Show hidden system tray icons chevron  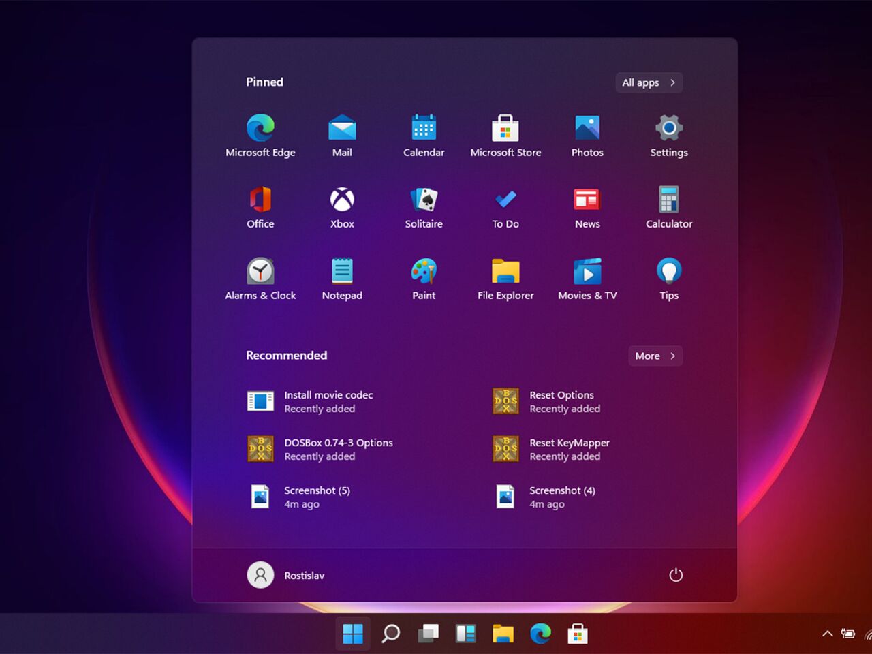tap(828, 634)
